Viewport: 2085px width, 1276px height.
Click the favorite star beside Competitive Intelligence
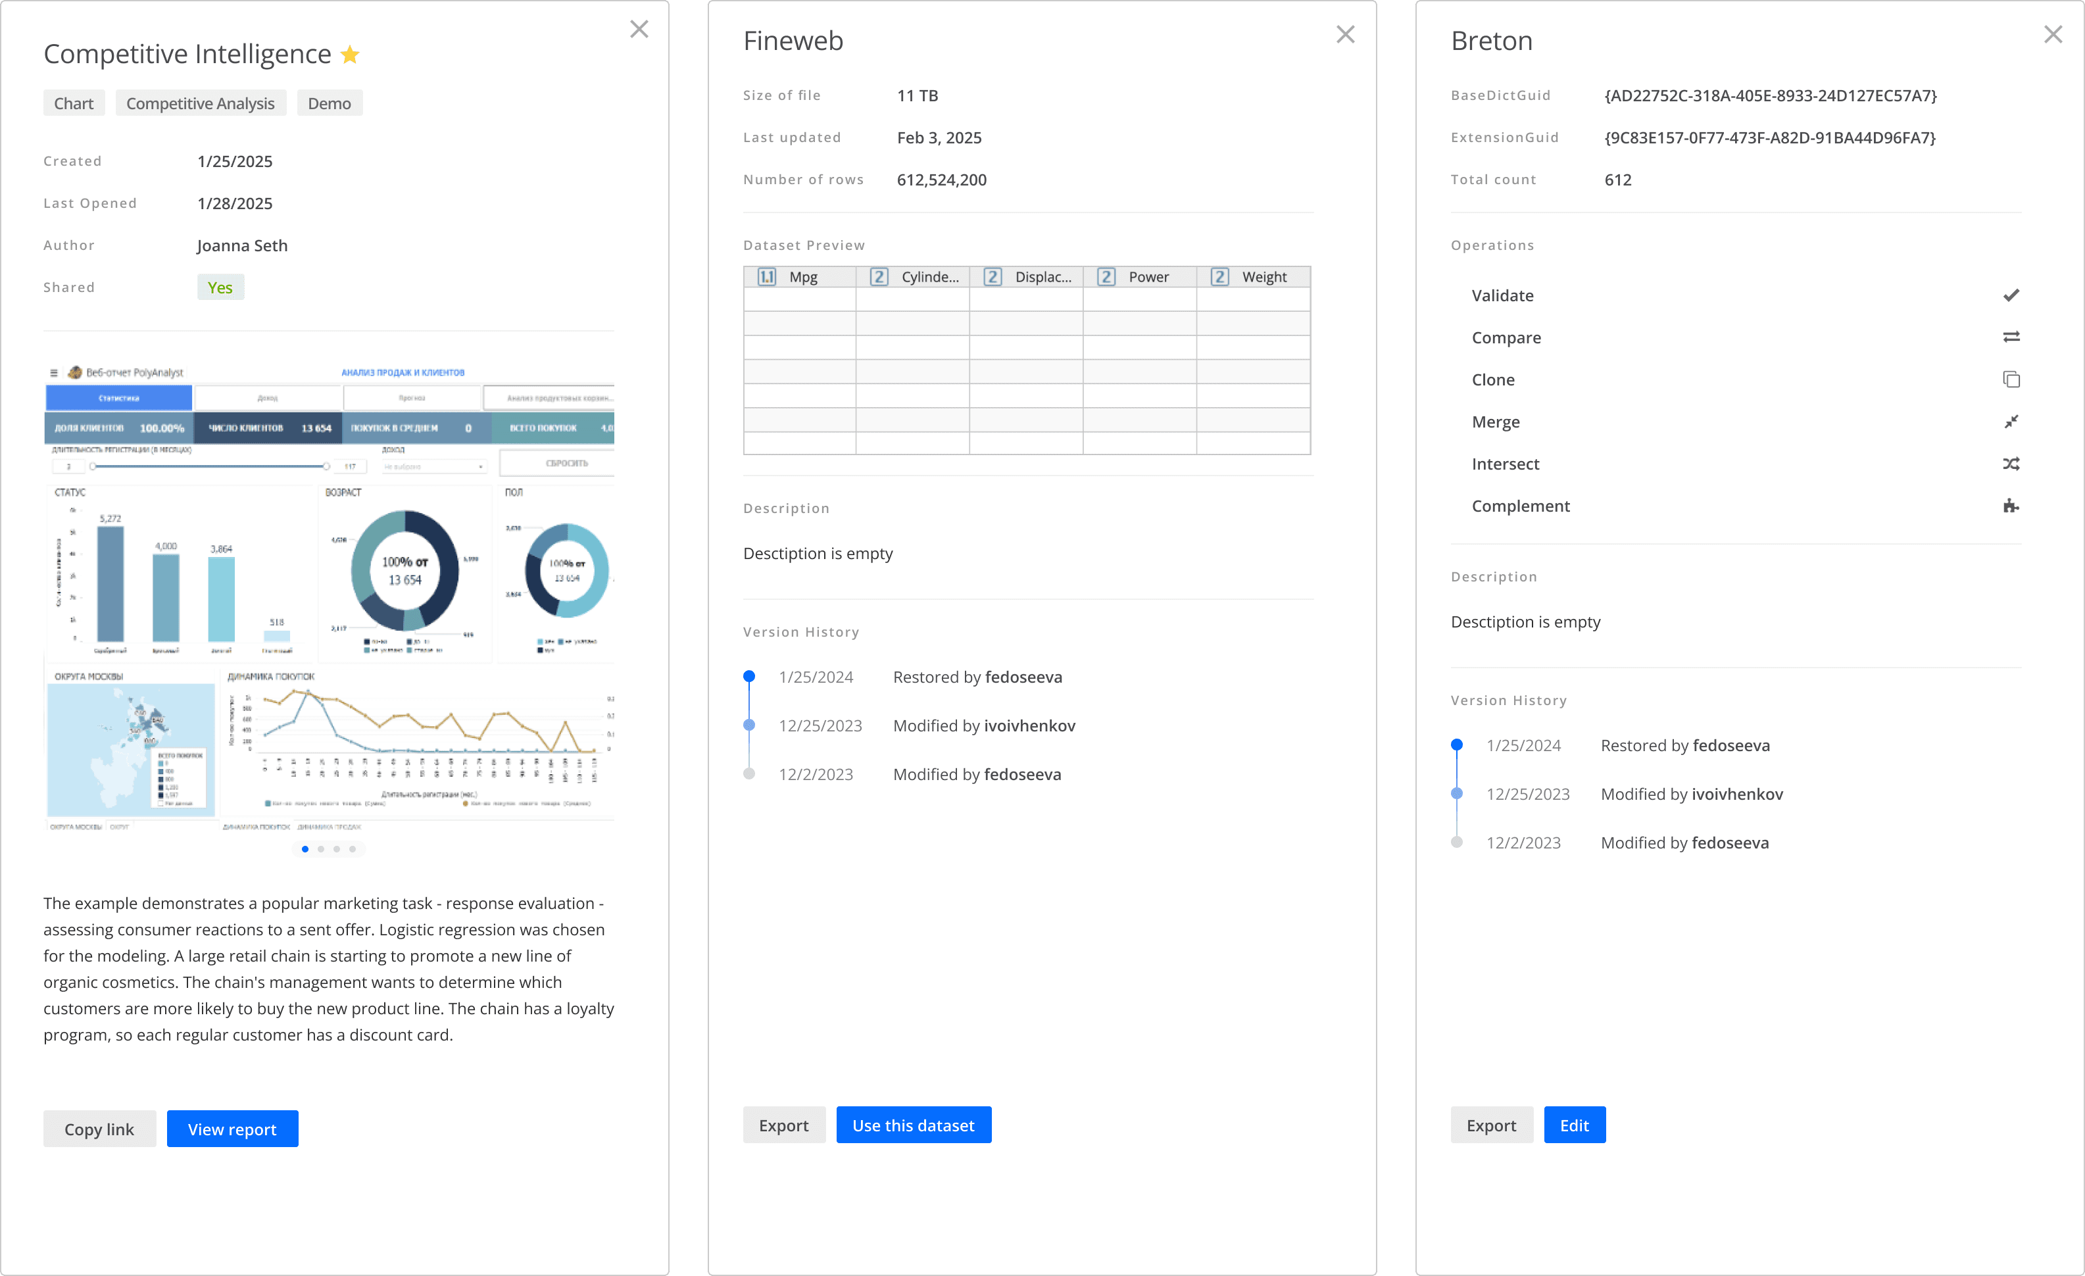click(349, 55)
